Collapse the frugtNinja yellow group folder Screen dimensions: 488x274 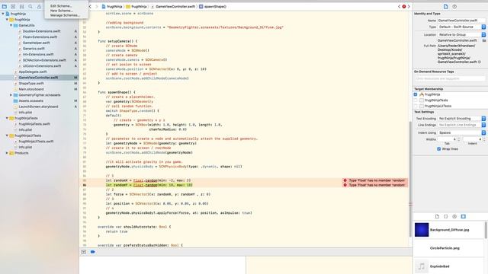tap(7, 20)
